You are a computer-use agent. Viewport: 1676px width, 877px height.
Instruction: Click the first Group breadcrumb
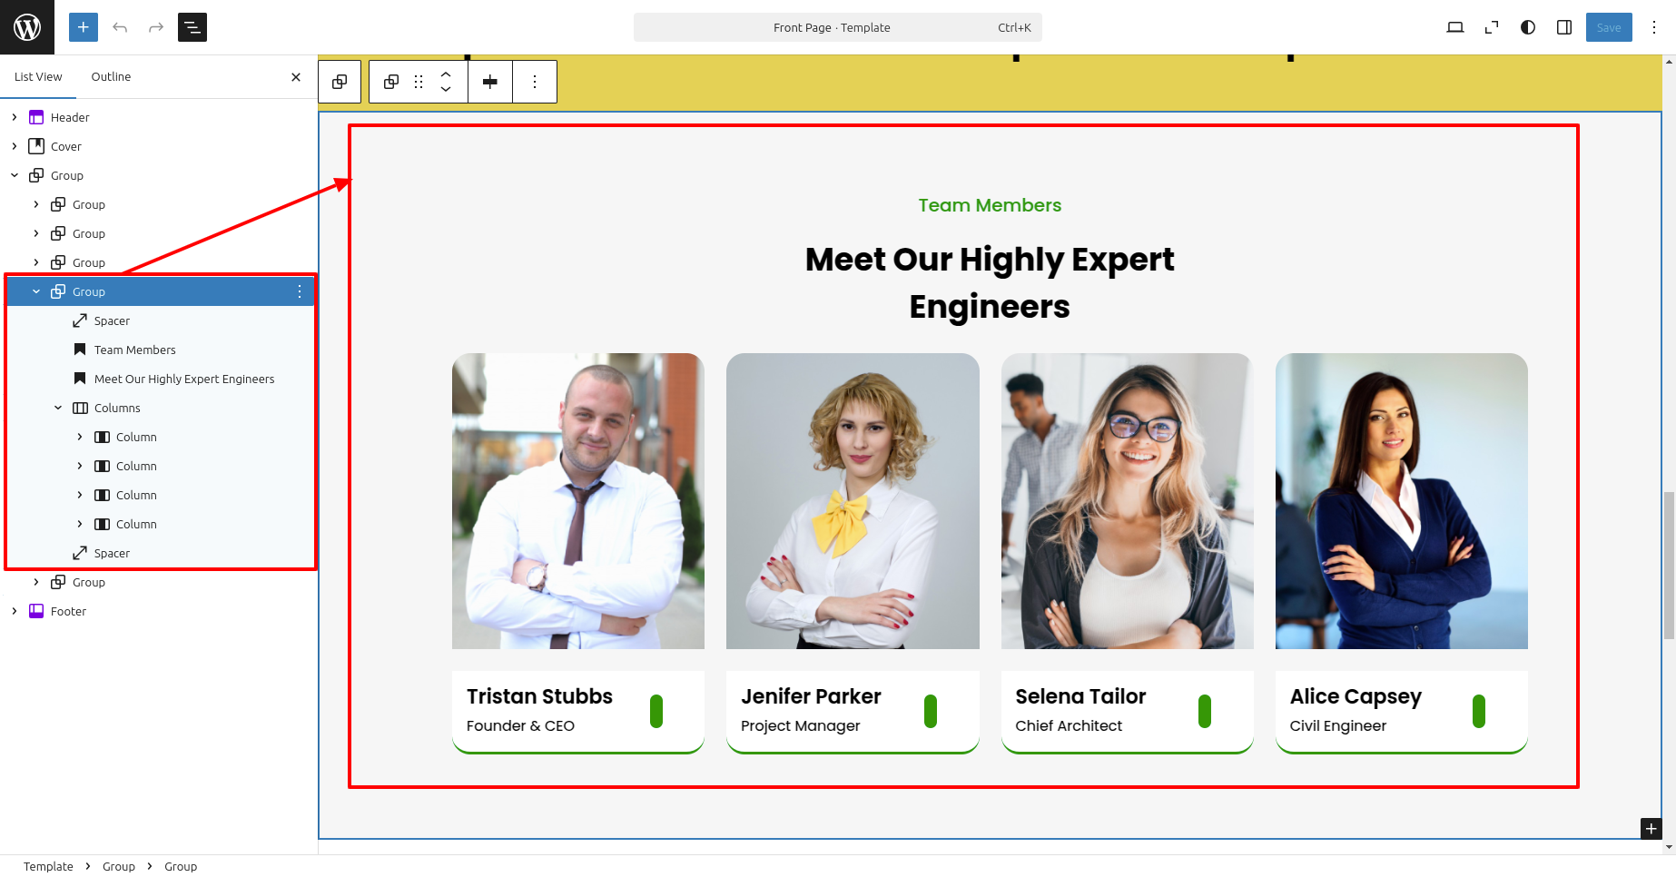coord(119,866)
